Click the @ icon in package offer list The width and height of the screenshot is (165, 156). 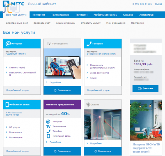point(48,122)
